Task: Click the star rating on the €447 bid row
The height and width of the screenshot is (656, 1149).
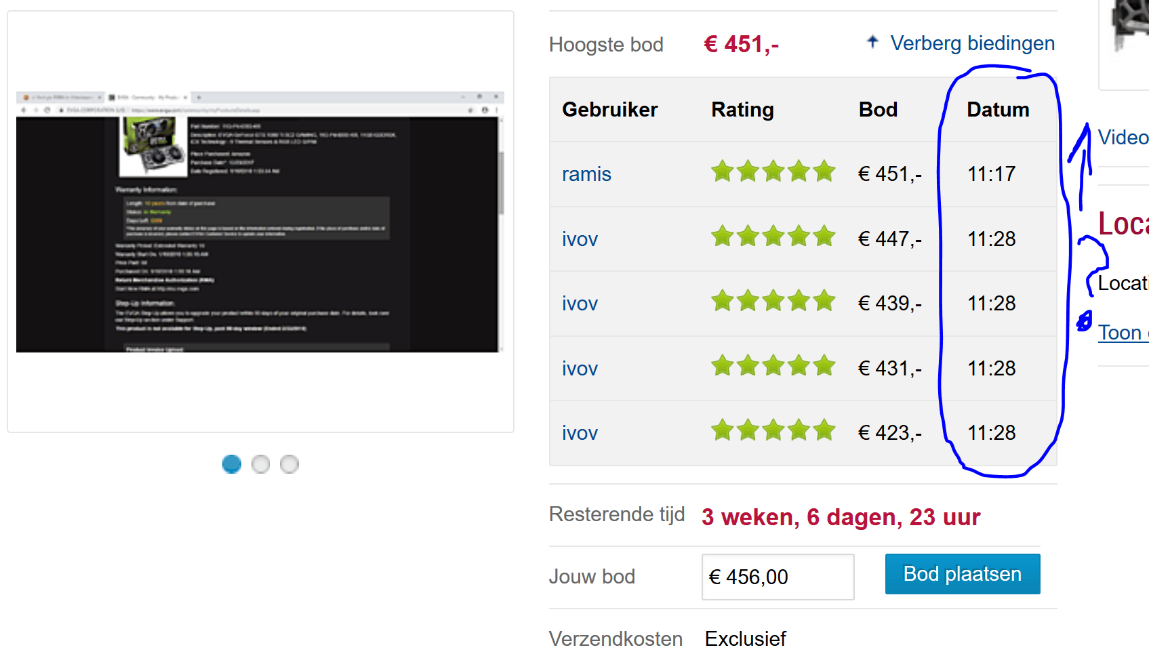Action: 773,237
